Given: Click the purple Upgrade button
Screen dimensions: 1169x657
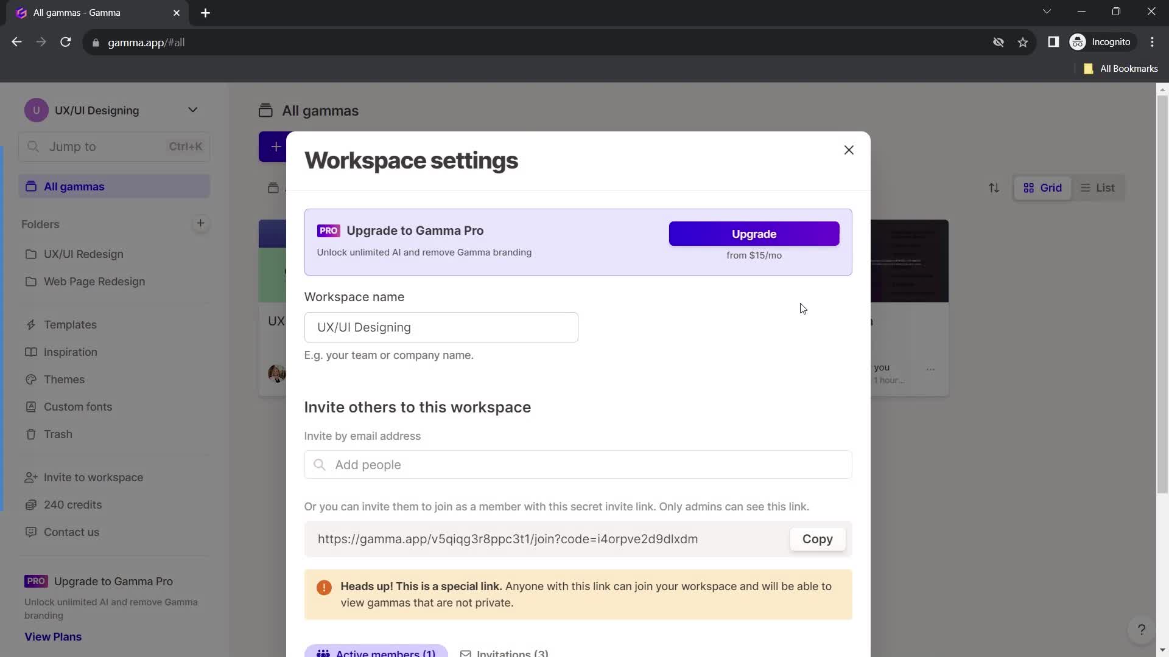Looking at the screenshot, I should tap(754, 234).
